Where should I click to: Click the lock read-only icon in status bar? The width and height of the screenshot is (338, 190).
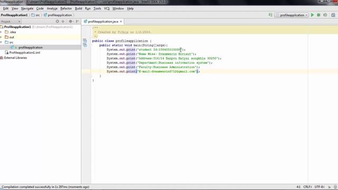click(329, 187)
